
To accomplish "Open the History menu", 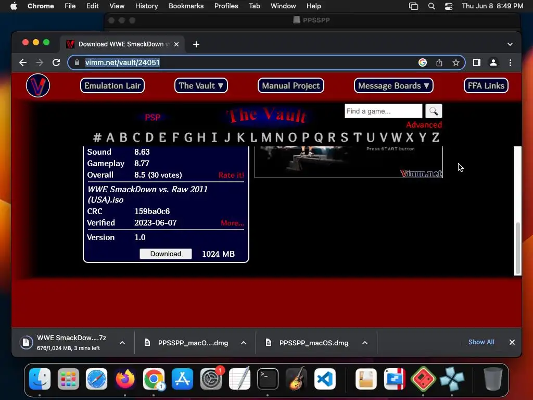I will pos(146,6).
